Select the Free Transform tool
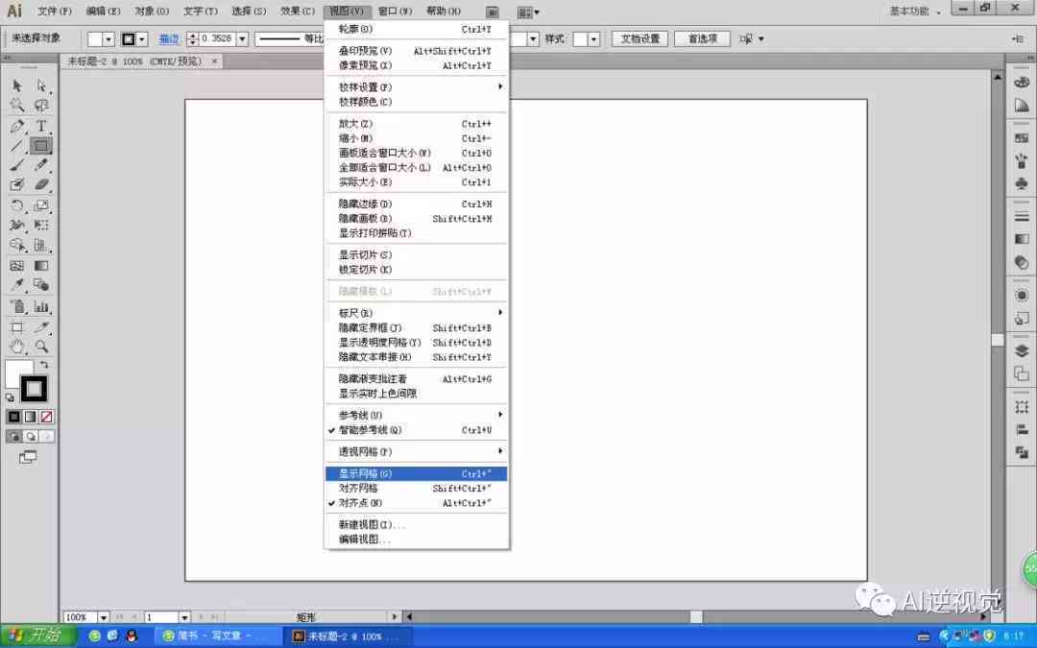The height and width of the screenshot is (648, 1037). tap(41, 226)
